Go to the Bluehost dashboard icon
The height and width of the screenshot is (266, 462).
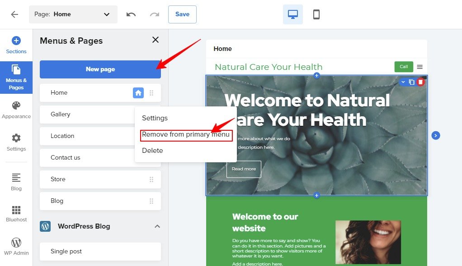pyautogui.click(x=16, y=214)
